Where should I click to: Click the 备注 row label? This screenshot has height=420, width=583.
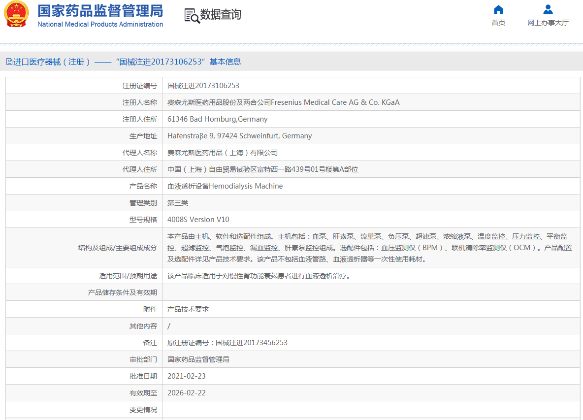pos(150,343)
